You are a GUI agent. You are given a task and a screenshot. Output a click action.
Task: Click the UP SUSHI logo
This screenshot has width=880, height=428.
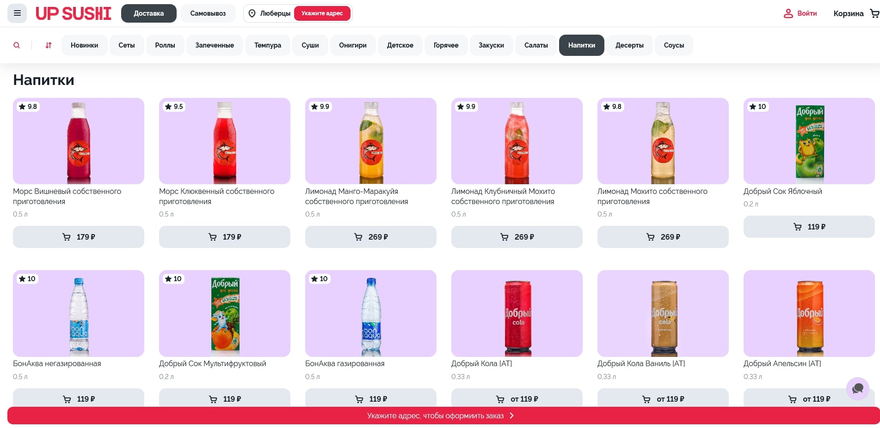[x=74, y=13]
